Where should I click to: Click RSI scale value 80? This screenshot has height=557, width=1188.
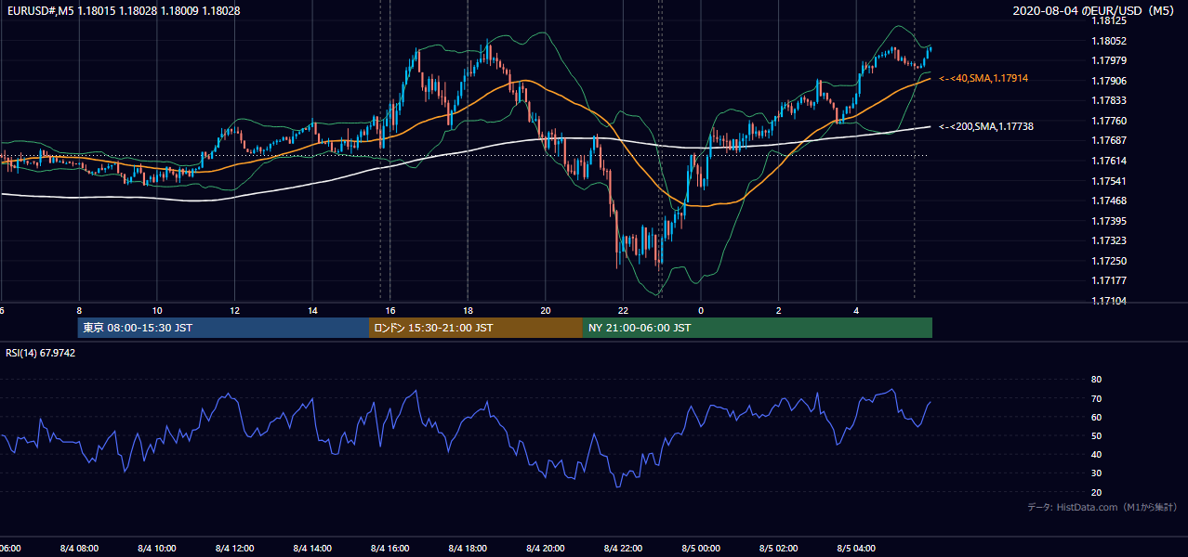(1097, 380)
